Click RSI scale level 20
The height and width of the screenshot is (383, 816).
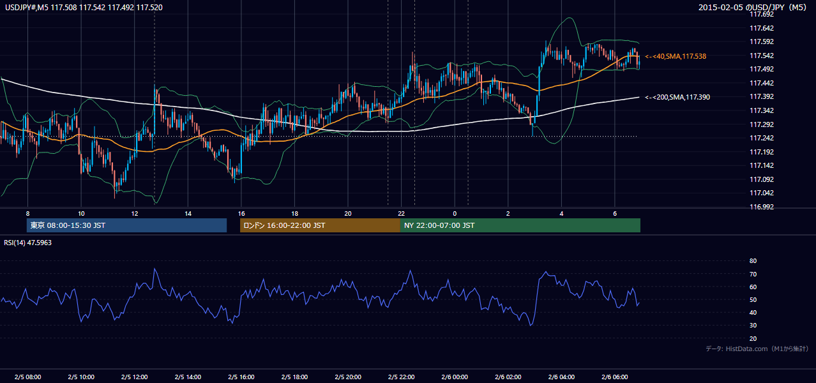click(753, 338)
